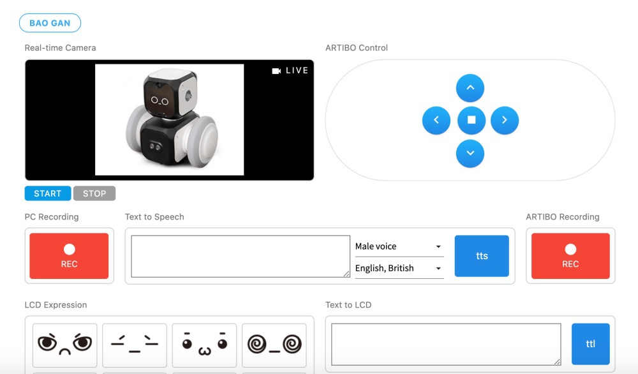The image size is (638, 374).
Task: Click the Text to LCD label
Action: tap(348, 305)
